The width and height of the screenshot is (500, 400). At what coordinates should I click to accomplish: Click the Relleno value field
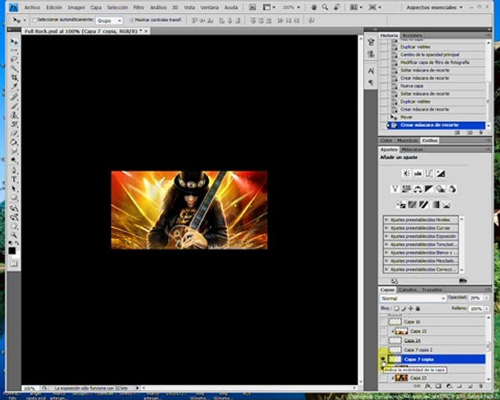click(x=477, y=309)
